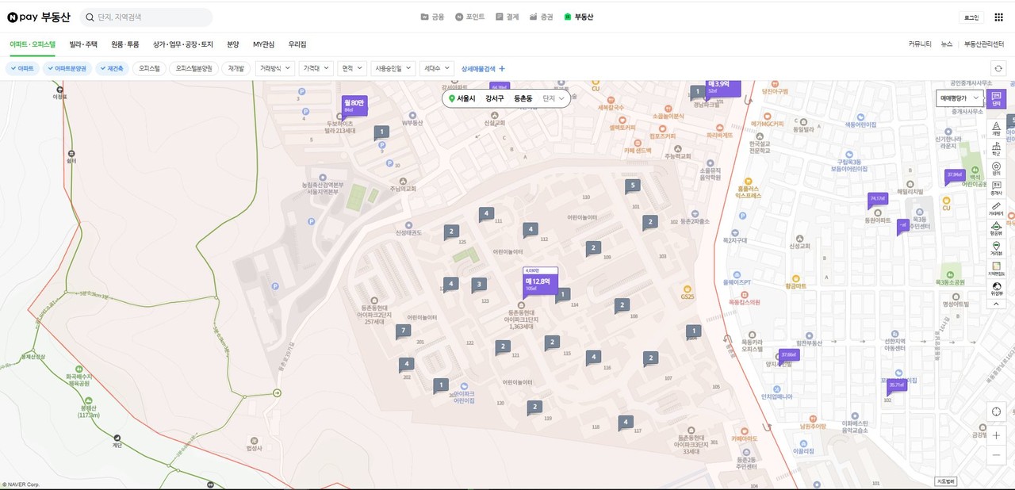Click the 지도범례 map legend button
1015x490 pixels.
(947, 480)
